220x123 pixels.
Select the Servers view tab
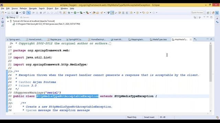click(25, 17)
